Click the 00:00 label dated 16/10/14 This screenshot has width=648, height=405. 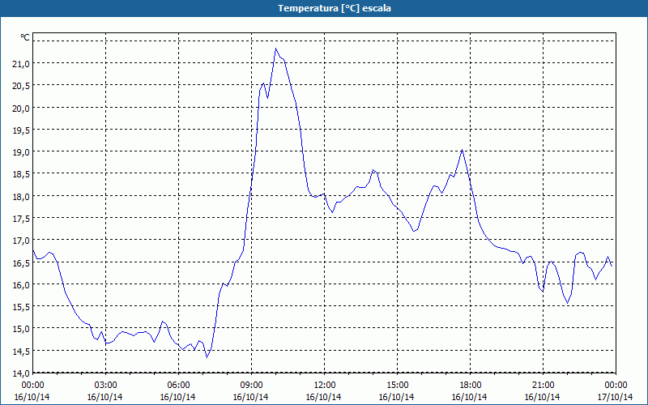pos(32,386)
